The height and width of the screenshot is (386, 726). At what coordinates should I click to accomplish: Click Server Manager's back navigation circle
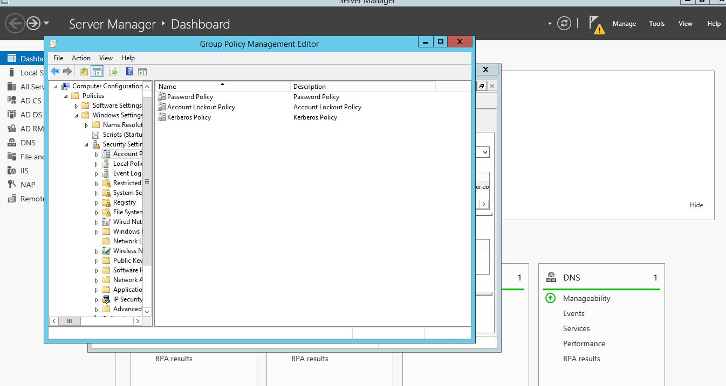(15, 23)
